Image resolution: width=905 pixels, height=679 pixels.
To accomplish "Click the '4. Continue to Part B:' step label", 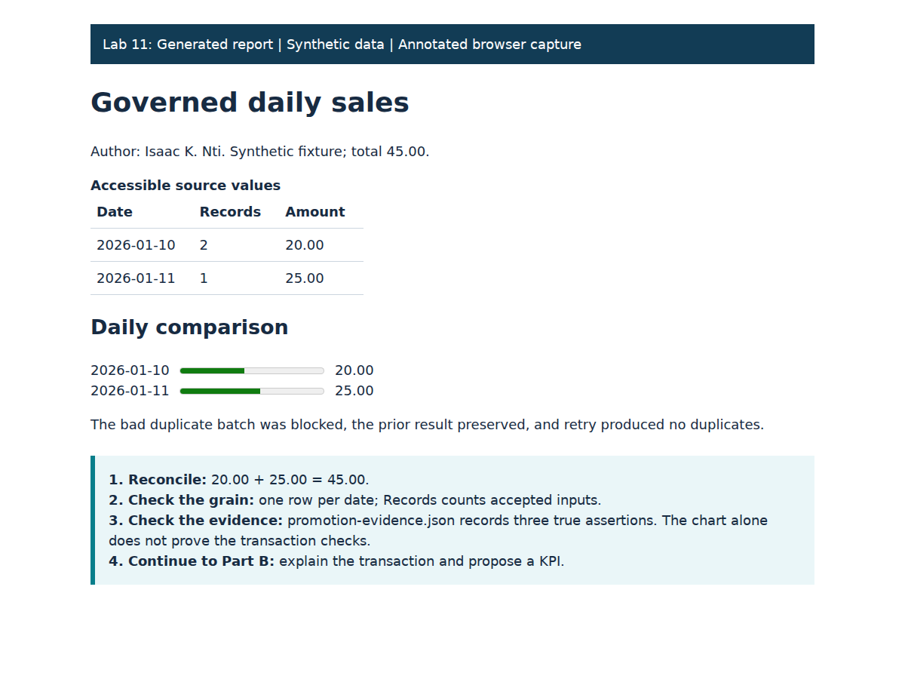I will click(x=192, y=561).
